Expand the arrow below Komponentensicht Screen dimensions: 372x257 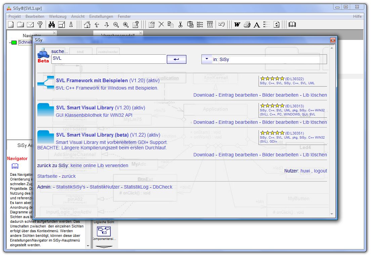click(x=104, y=247)
